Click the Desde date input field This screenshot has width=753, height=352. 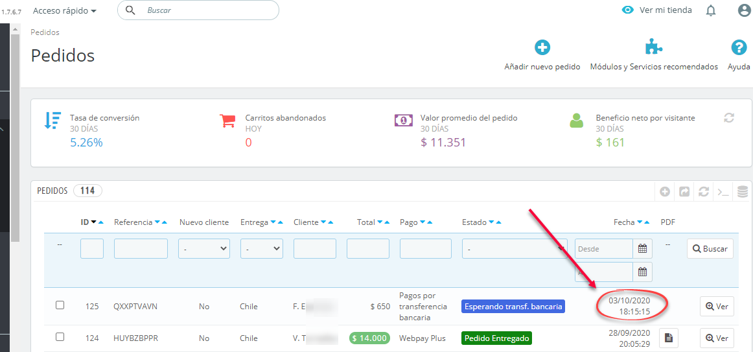[604, 249]
